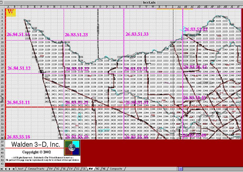Click the All Rights Reserved notice line
The height and width of the screenshot is (172, 243).
coord(43,158)
